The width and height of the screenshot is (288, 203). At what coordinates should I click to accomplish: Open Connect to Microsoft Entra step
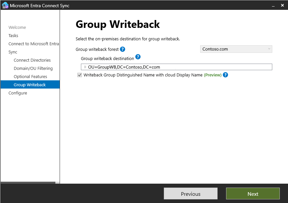tap(34, 44)
